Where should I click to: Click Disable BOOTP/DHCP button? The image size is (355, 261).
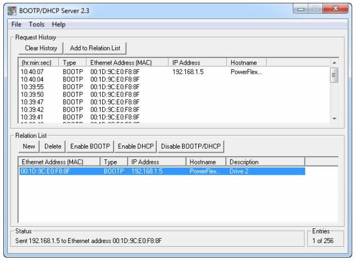[x=190, y=146]
